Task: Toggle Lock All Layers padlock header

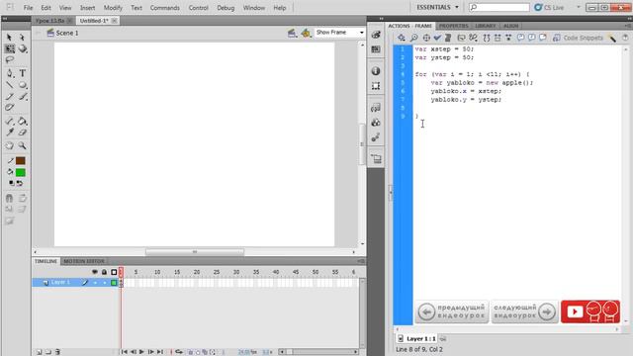Action: 104,272
